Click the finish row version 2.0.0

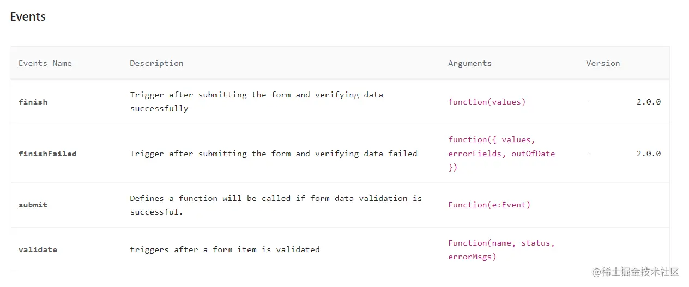click(x=649, y=102)
